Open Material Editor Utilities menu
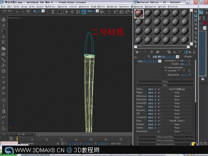The width and height of the screenshot is (208, 156). point(173,7)
